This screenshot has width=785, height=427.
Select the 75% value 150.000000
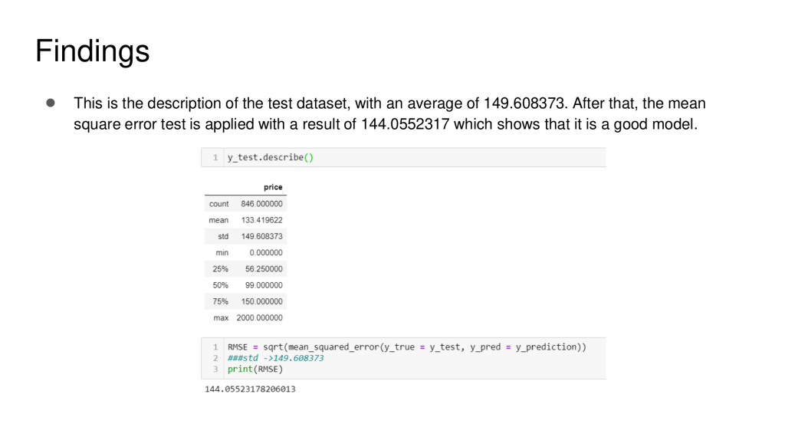click(x=261, y=301)
